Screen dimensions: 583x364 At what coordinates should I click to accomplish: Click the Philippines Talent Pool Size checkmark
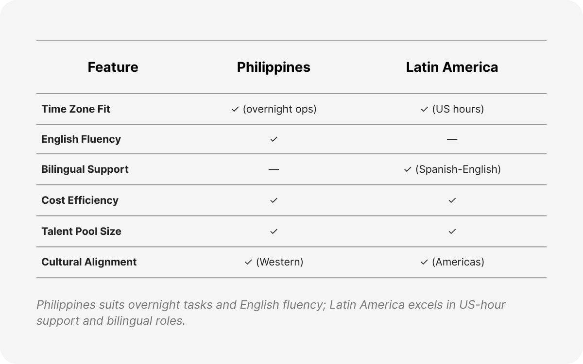point(274,232)
